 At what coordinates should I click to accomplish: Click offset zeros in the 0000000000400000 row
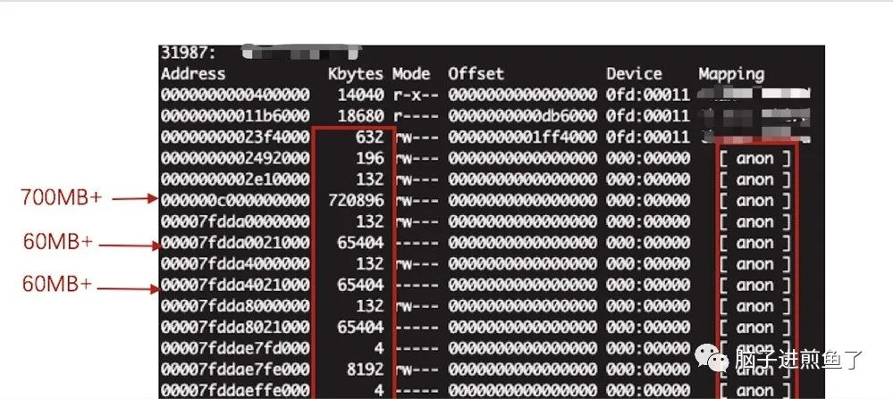point(523,95)
